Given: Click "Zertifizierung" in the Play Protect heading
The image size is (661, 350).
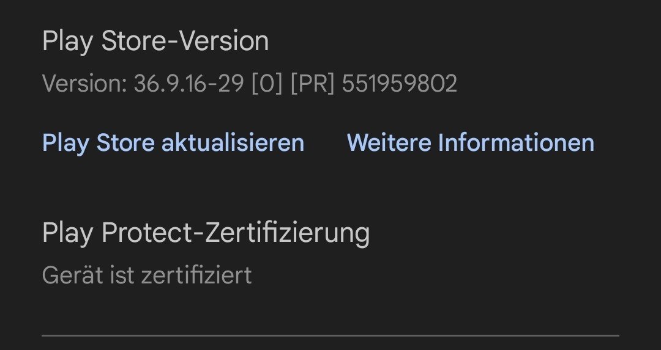Looking at the screenshot, I should (x=285, y=233).
